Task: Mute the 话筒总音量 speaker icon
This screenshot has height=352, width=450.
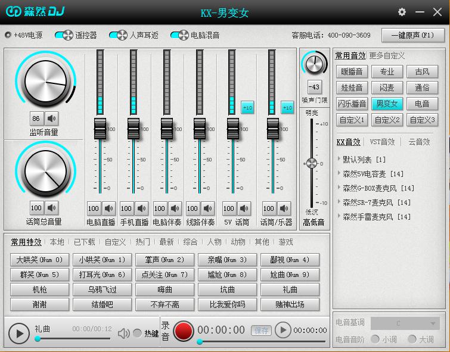Action: point(52,208)
